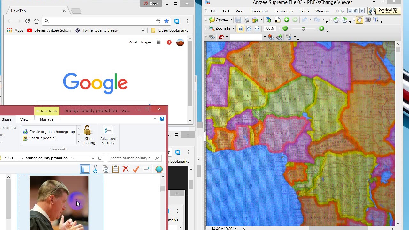Click the Save disk icon in PDF-XChange
The image size is (409, 230).
coord(238,20)
